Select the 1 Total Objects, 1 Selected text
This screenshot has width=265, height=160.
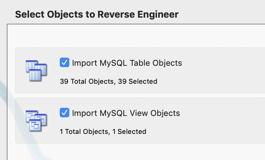[x=103, y=131]
